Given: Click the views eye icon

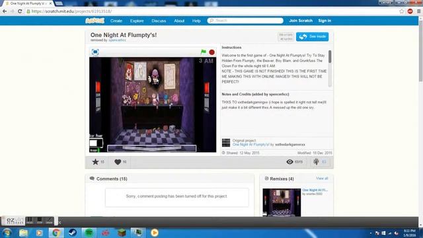Looking at the screenshot, I should [289, 161].
